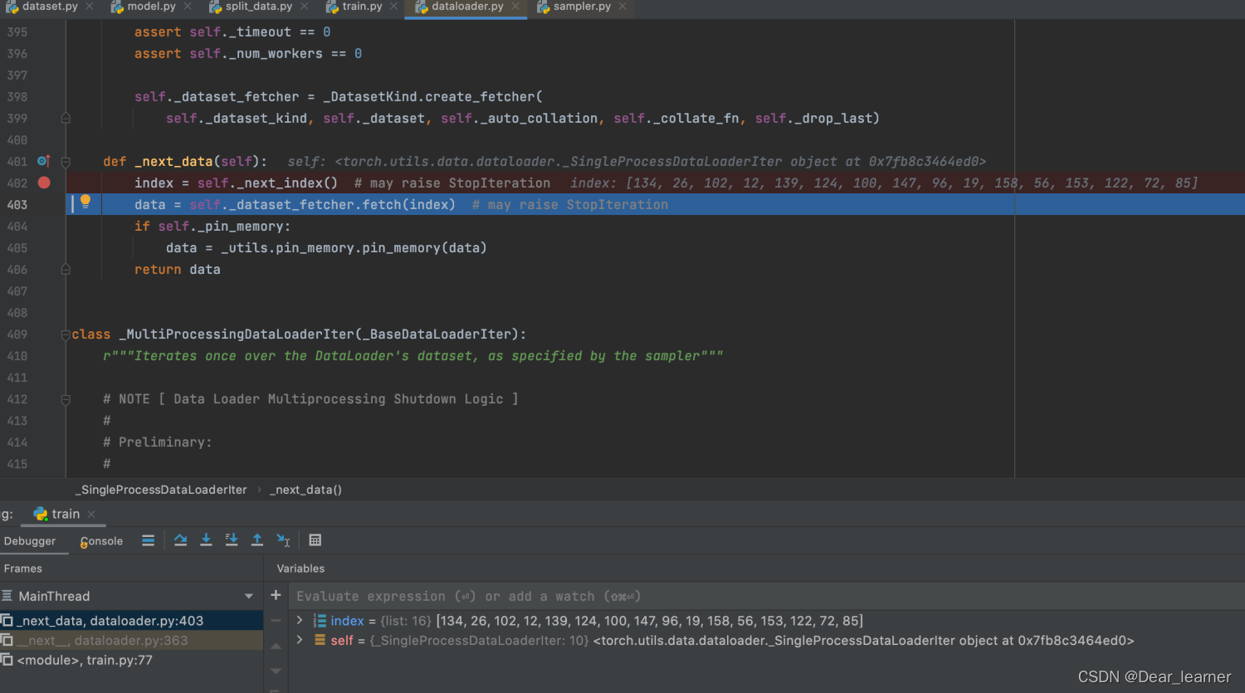Screen dimensions: 1245x693
Task: Click the Step Out debugger icon
Action: click(x=257, y=540)
